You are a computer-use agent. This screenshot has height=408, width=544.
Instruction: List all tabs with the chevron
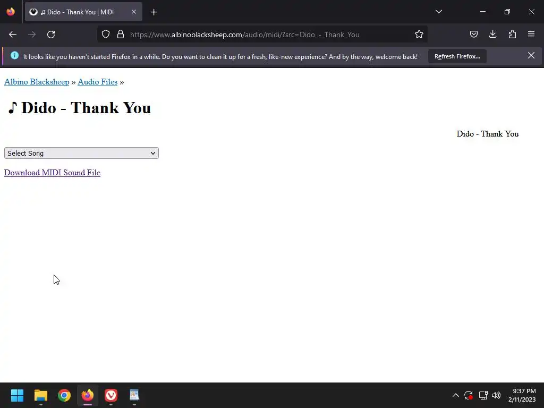[x=438, y=12]
